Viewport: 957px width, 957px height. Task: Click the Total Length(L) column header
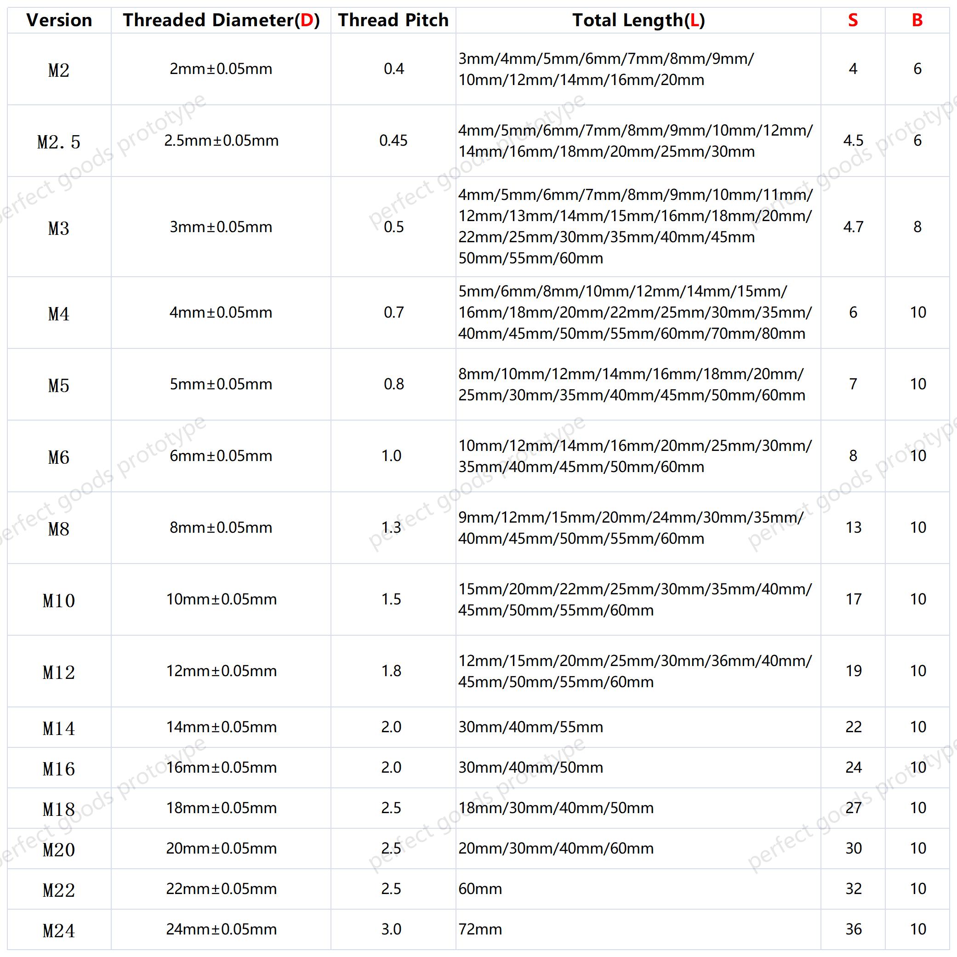click(638, 20)
